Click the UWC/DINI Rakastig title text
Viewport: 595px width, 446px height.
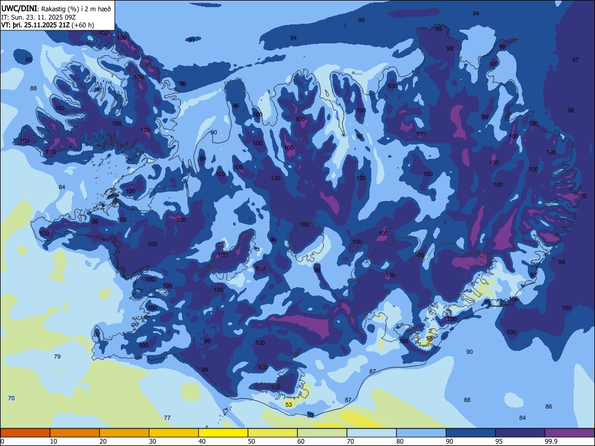click(x=56, y=9)
